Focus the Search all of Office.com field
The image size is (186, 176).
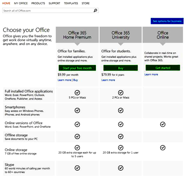tap(50, 10)
